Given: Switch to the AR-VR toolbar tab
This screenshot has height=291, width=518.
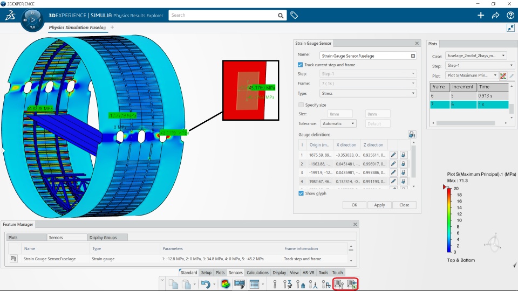Looking at the screenshot, I should 308,273.
